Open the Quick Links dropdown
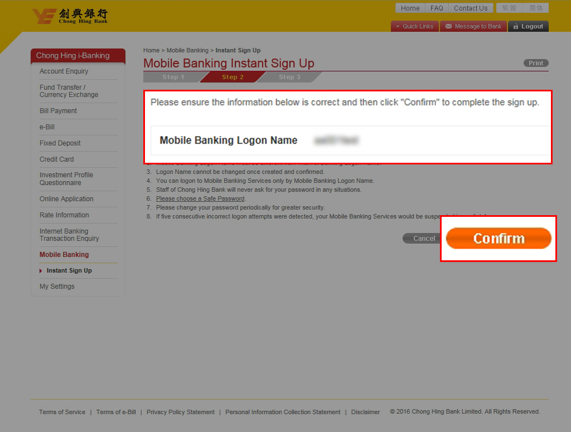Image resolution: width=571 pixels, height=432 pixels. coord(414,26)
